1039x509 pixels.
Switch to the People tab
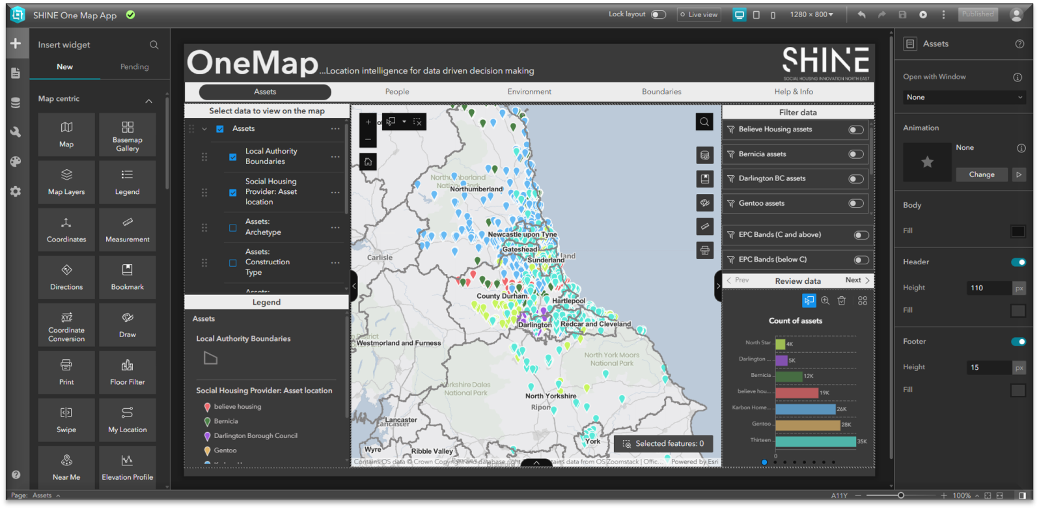pyautogui.click(x=397, y=92)
